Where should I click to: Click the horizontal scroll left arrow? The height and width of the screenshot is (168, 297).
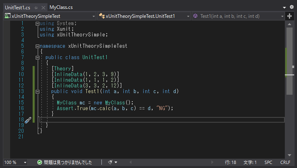[131, 162]
